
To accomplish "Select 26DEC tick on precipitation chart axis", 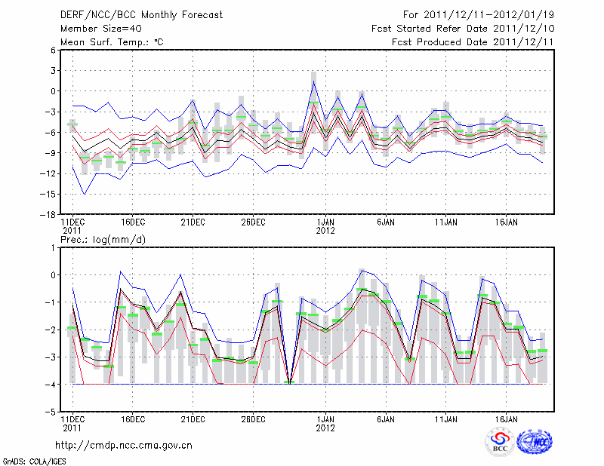I will tap(253, 418).
